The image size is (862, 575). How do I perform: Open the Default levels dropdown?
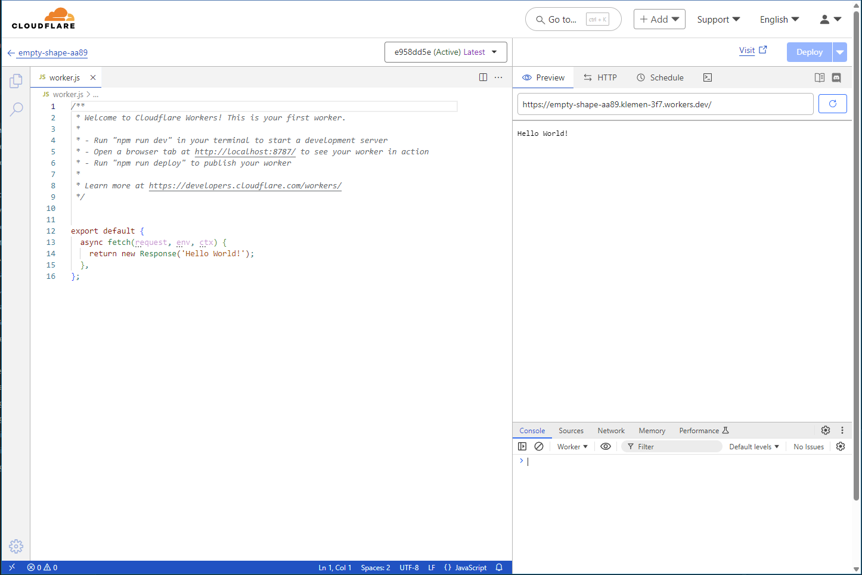(x=754, y=446)
